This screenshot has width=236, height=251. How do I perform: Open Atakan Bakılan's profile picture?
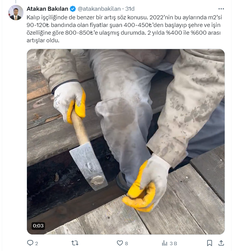click(16, 13)
